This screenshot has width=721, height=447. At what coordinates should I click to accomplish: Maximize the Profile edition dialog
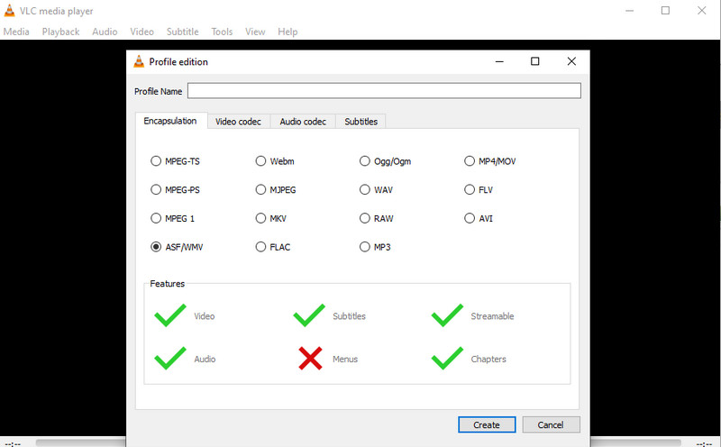[534, 61]
